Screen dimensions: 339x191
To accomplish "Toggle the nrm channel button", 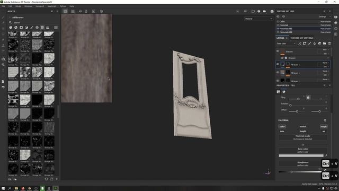I will click(282, 131).
